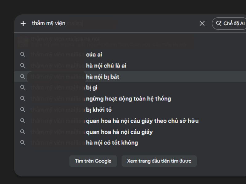Click the magnifier icon beside 'ngừng hoạt động toàn hệ thống'
Viewport: 246px width, 184px height.
pos(23,98)
